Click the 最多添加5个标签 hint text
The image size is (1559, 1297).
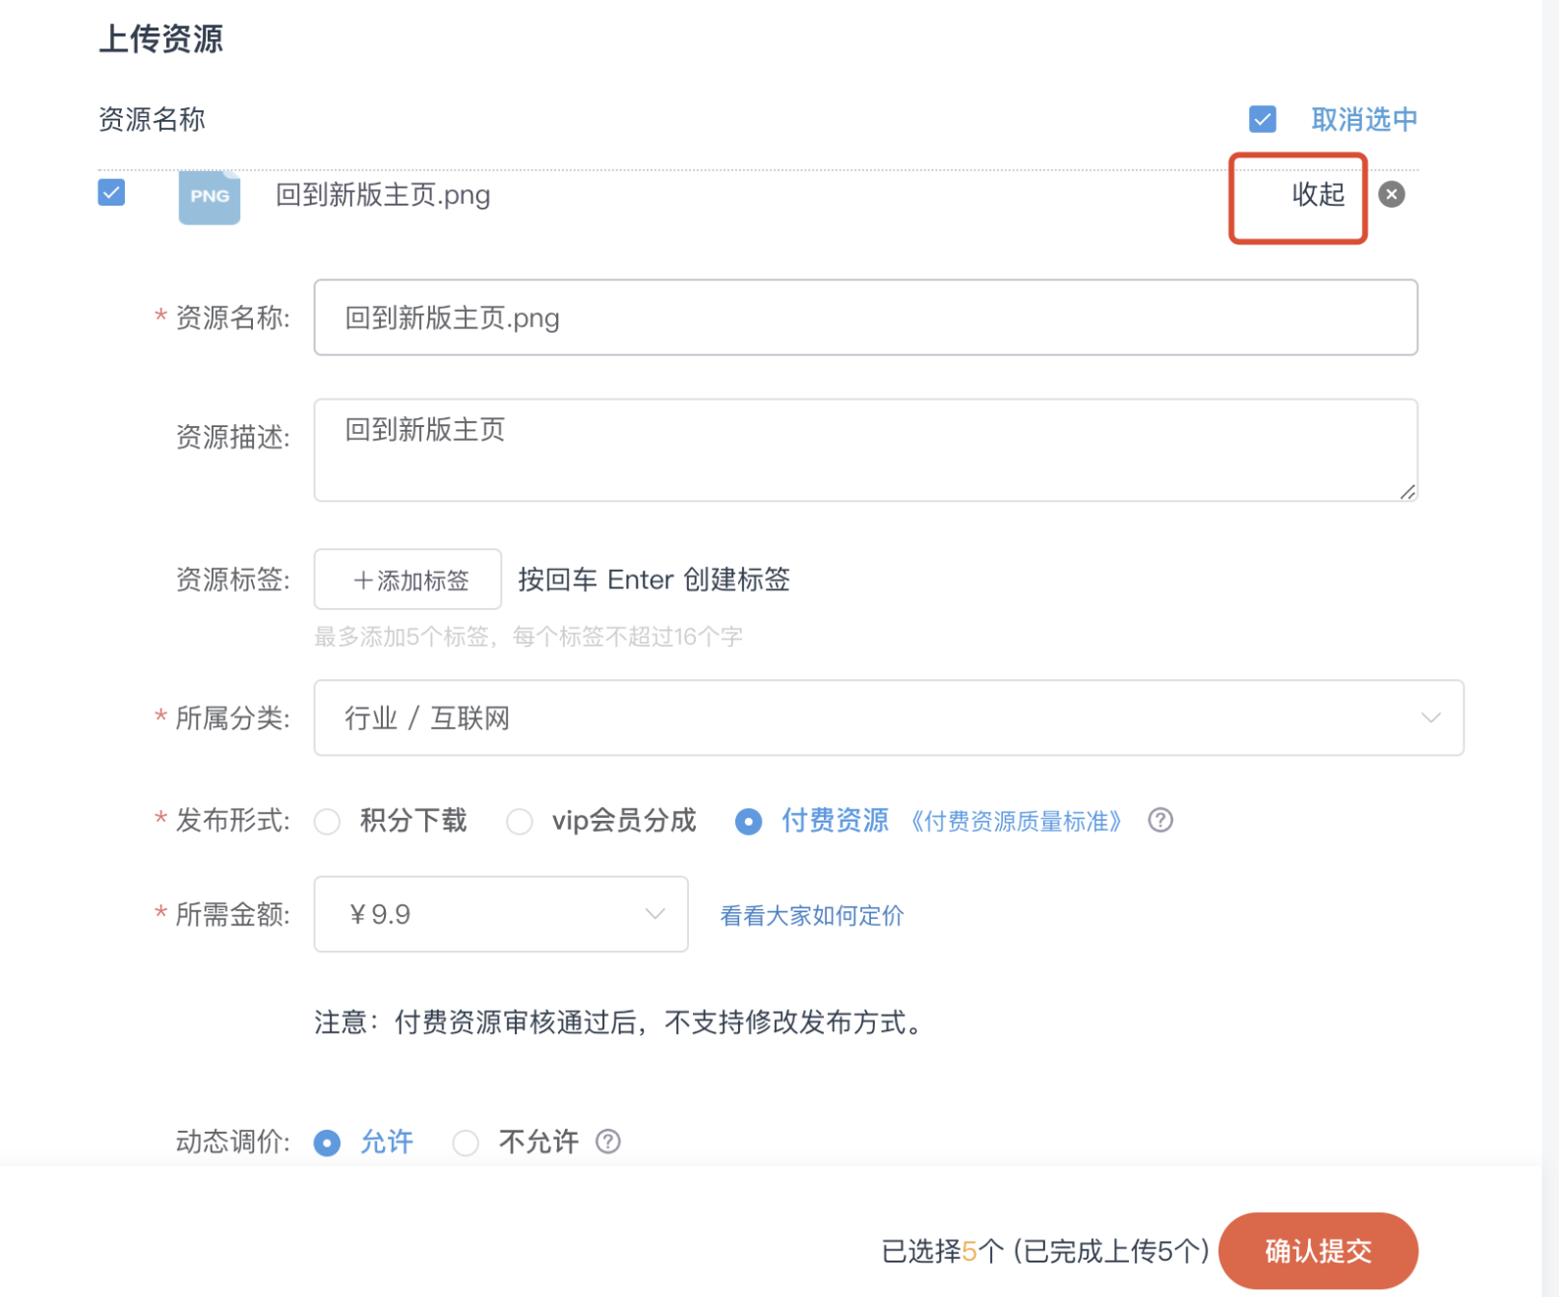[x=529, y=637]
